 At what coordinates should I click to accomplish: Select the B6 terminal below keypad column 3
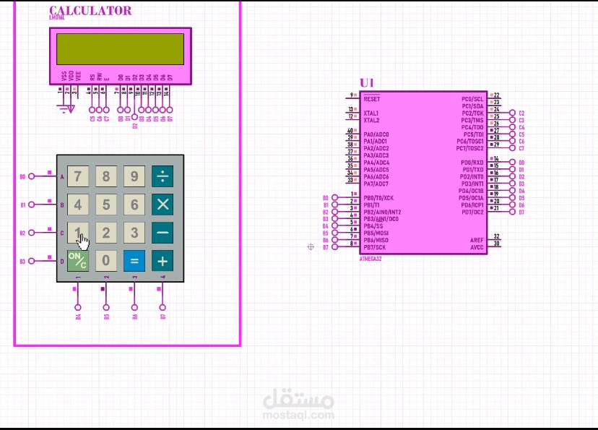[134, 308]
